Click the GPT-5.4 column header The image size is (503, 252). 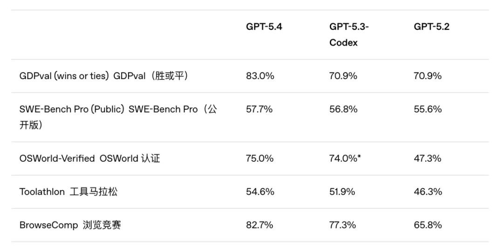(x=264, y=27)
